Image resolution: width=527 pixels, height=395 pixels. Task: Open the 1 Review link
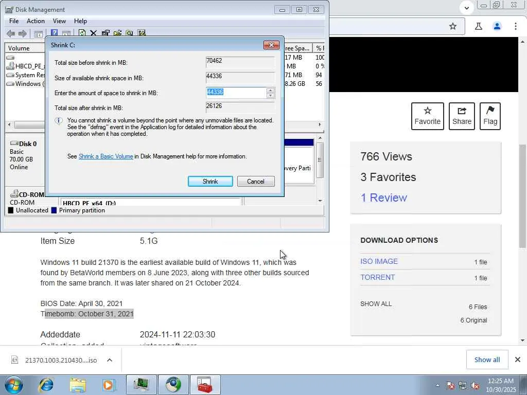tap(383, 197)
